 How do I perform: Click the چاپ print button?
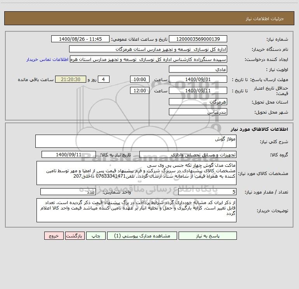point(96,235)
